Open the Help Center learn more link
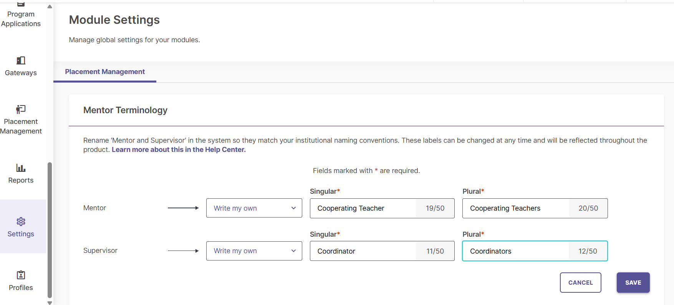674x305 pixels. 179,150
